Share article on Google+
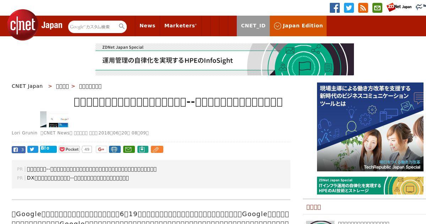This screenshot has width=426, height=224. [x=101, y=149]
